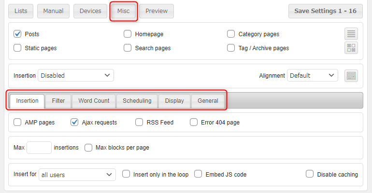Screen dimensions: 372x193
Task: Focus the Max insertions input field
Action: point(39,148)
